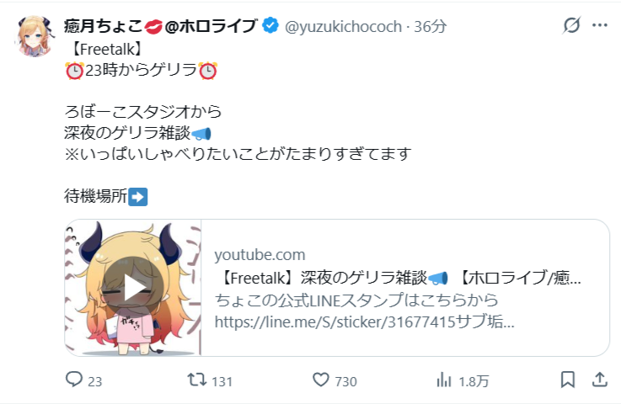Click the line.me sticker URL description
621x404 pixels.
[x=364, y=322]
